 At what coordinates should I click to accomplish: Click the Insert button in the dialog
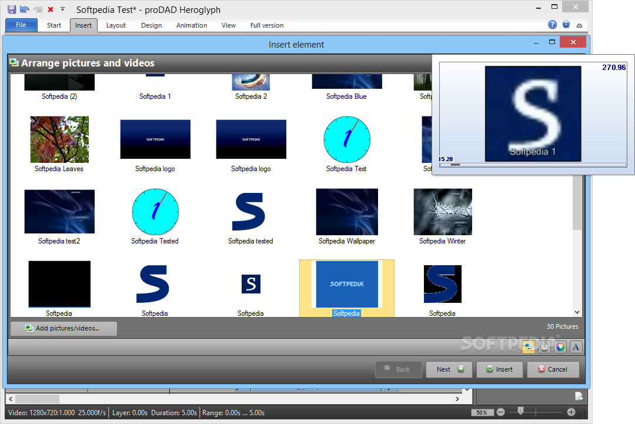(500, 369)
